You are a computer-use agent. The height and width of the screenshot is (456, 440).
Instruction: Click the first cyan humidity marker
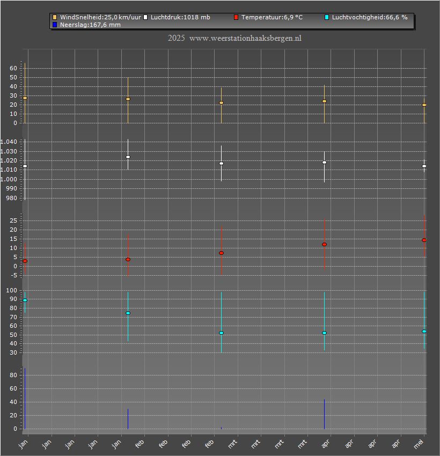[x=25, y=300]
